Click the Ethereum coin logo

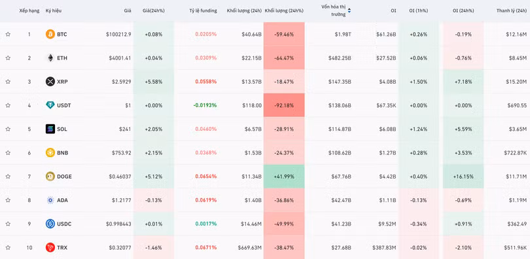point(50,58)
